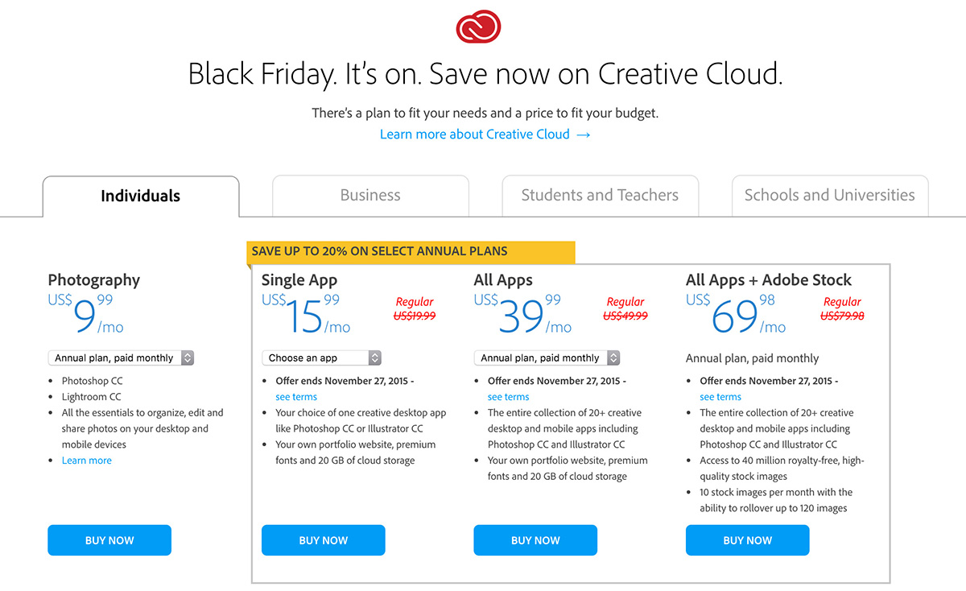The image size is (966, 591).
Task: Open 'see terms' under the Single App offer
Action: point(296,397)
